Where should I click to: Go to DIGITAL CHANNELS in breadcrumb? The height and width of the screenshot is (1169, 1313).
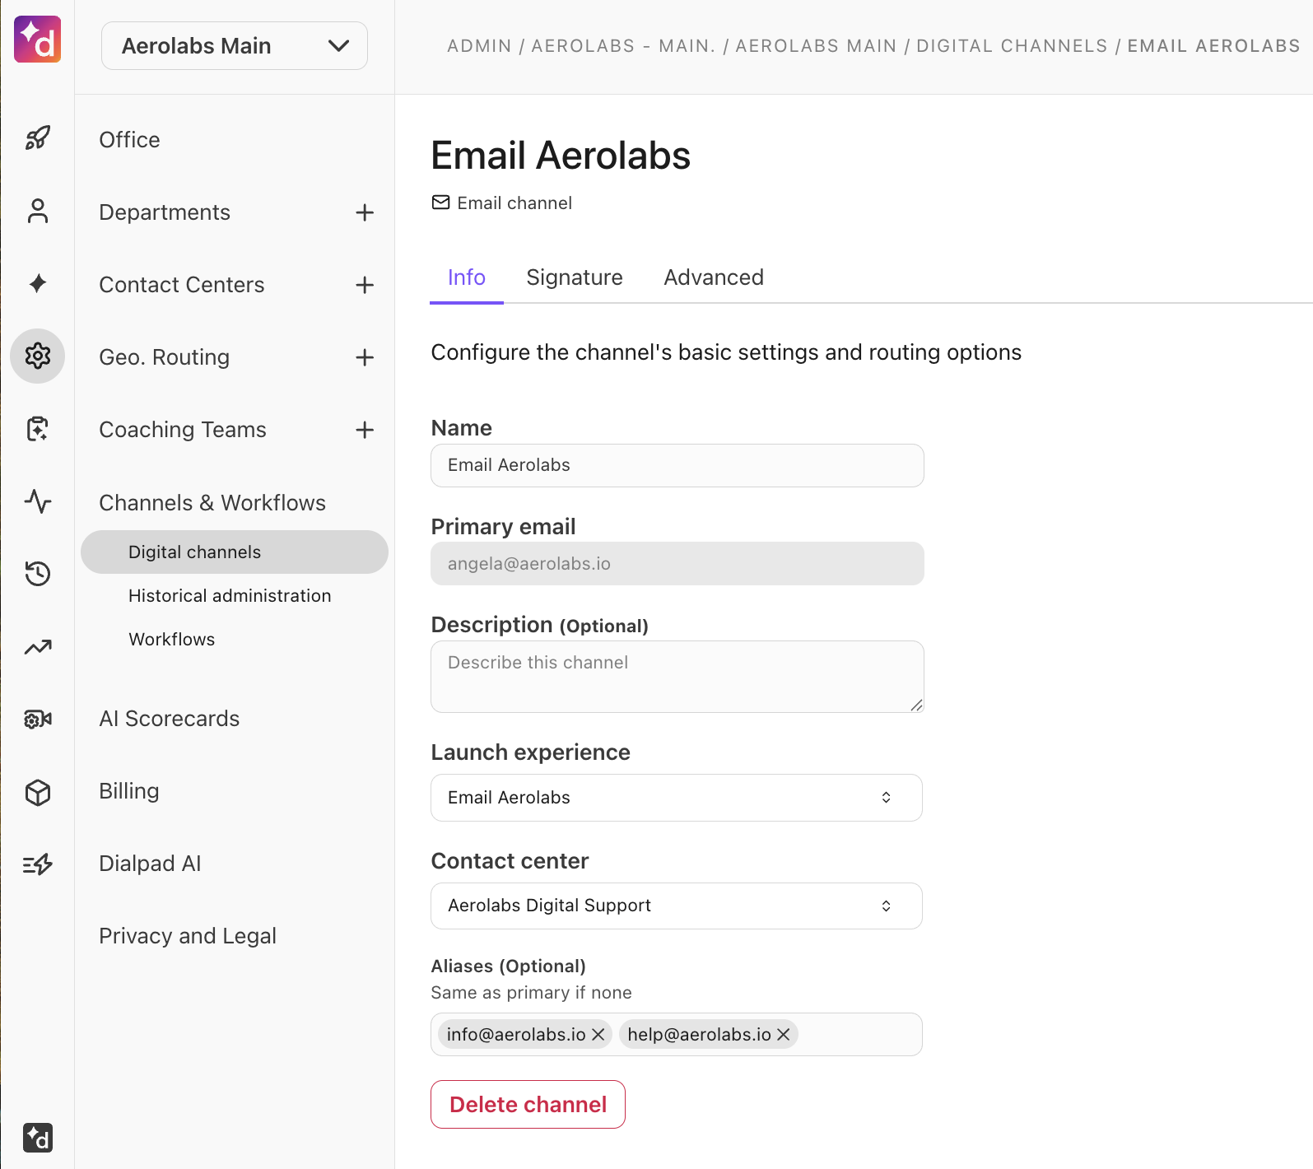click(x=1013, y=46)
